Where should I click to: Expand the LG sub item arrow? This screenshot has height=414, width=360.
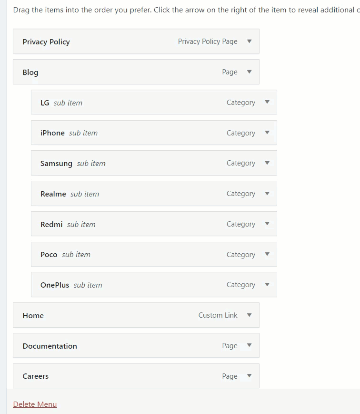click(267, 102)
